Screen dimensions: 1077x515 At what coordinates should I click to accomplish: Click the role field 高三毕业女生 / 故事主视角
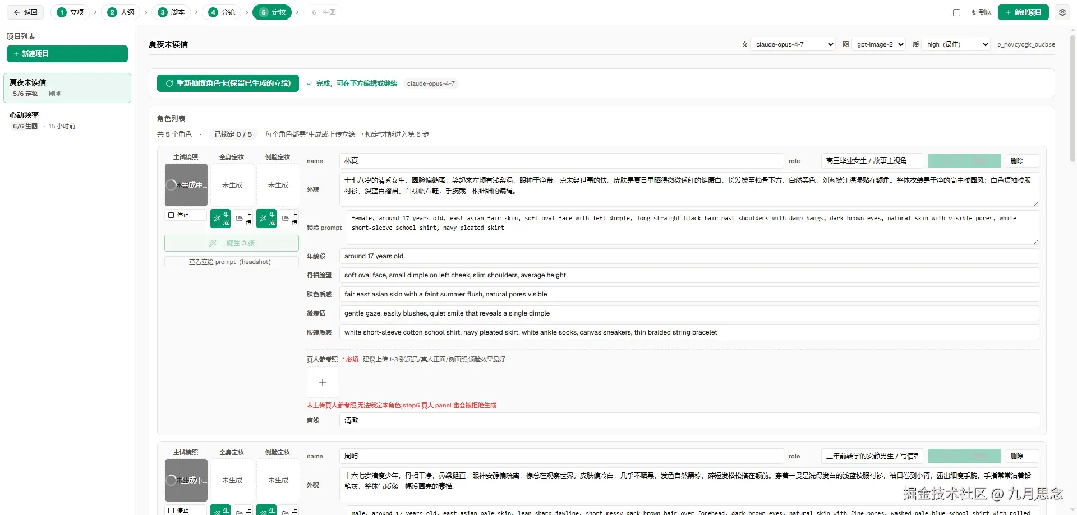point(872,161)
